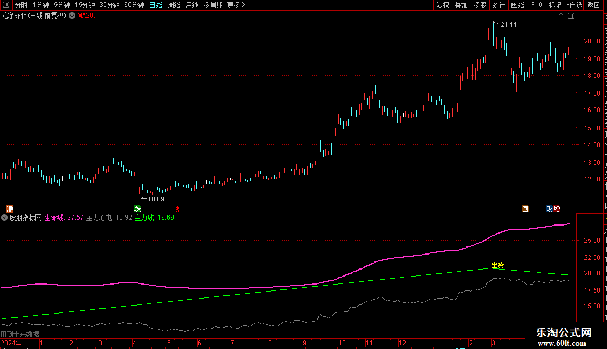Click the 龙净环保(日线.前复权) chart title

tap(34, 16)
